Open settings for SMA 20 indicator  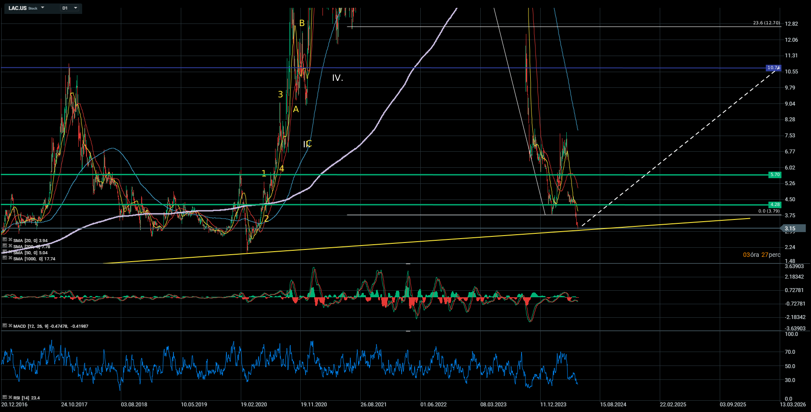click(5, 240)
